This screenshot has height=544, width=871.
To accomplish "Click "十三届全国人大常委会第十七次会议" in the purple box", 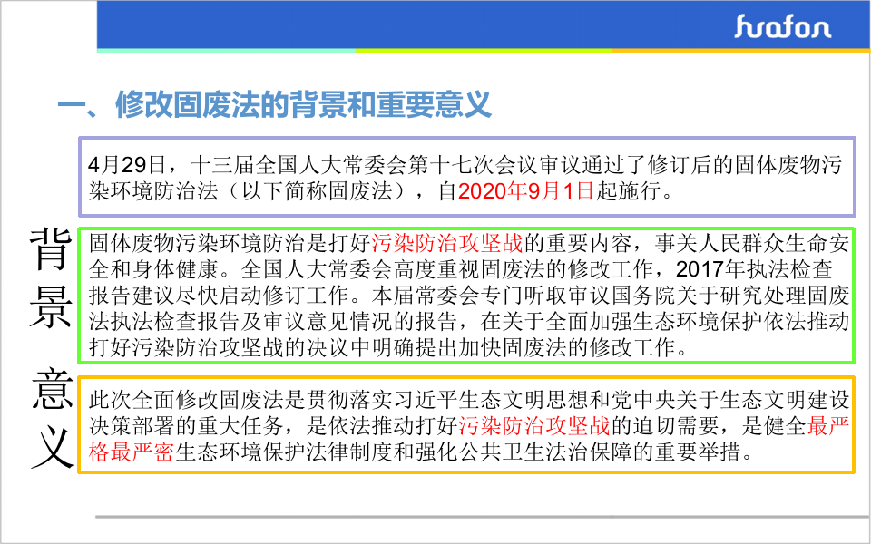I will (363, 165).
